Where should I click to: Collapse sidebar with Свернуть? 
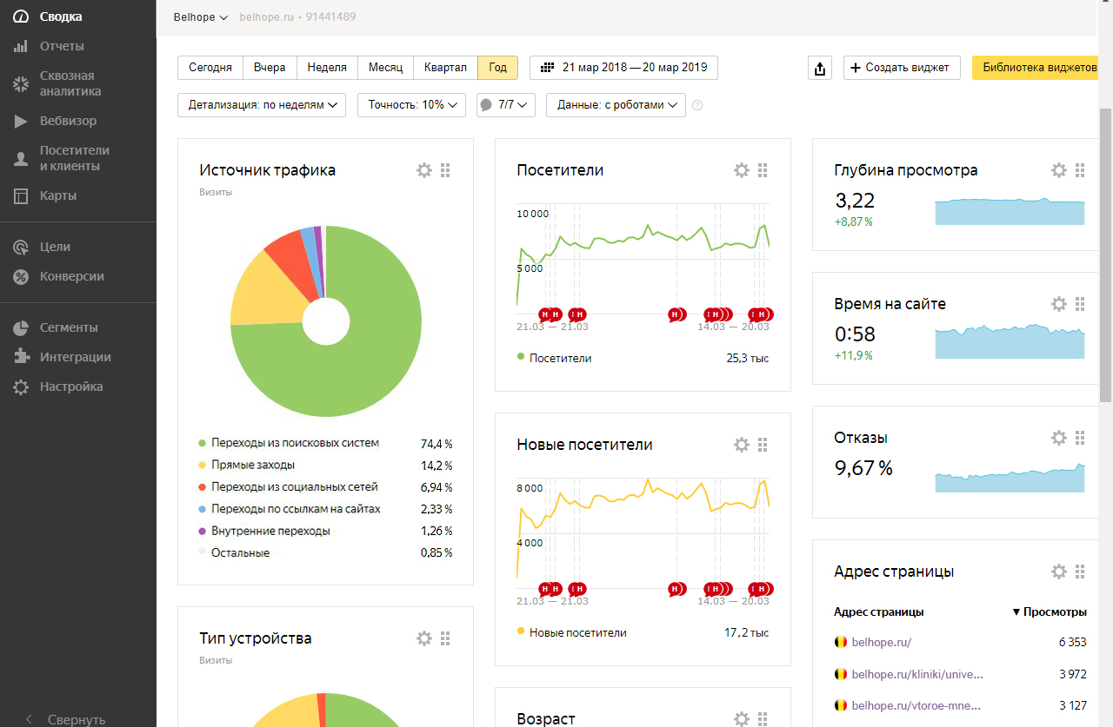click(66, 719)
